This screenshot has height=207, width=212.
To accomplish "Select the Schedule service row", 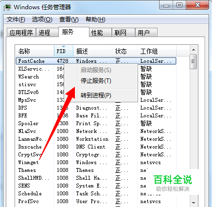I will 96,193.
